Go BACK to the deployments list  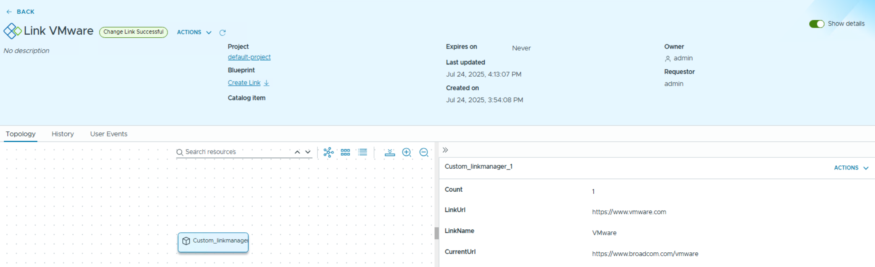click(x=21, y=12)
